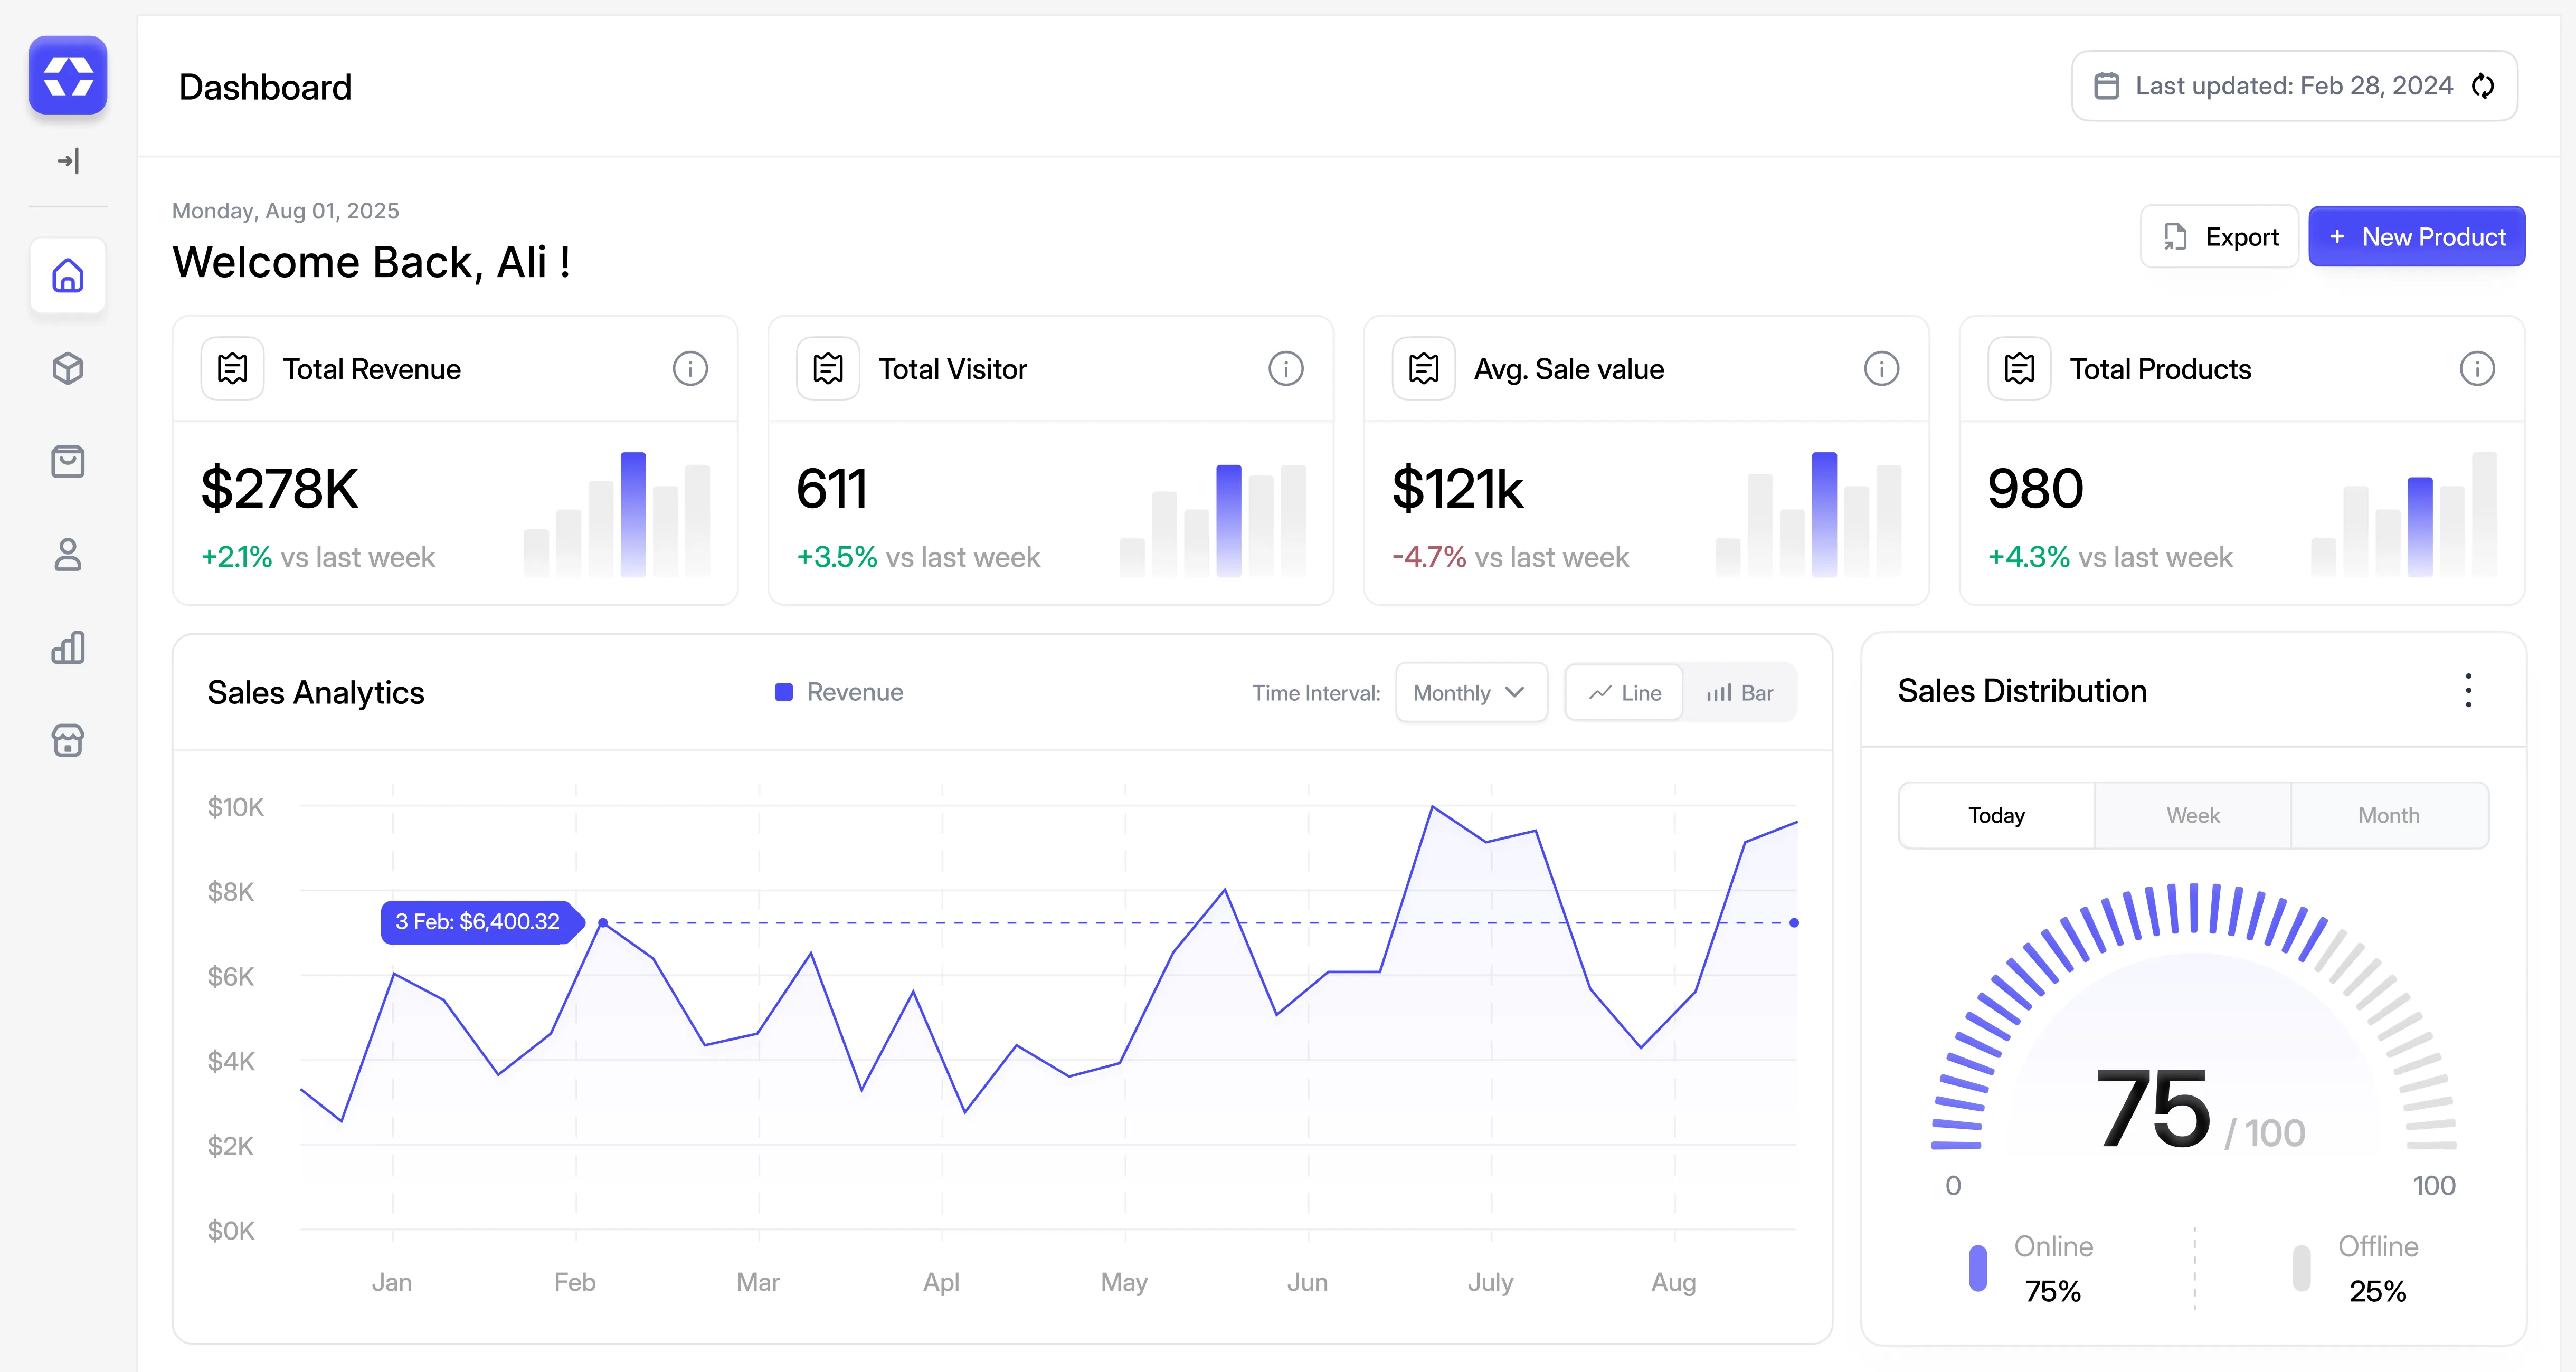2576x1372 pixels.
Task: Select the Month tab in Sales Distribution
Action: point(2389,815)
